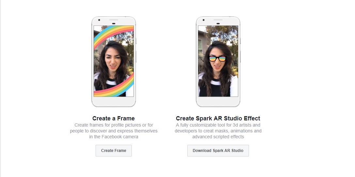Click the "Create a Frame" heading

tap(114, 118)
